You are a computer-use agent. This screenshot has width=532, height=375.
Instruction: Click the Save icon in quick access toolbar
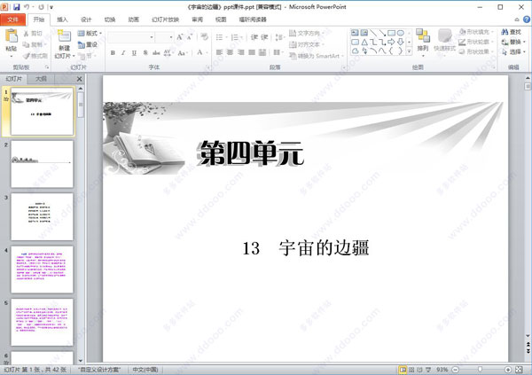point(17,7)
